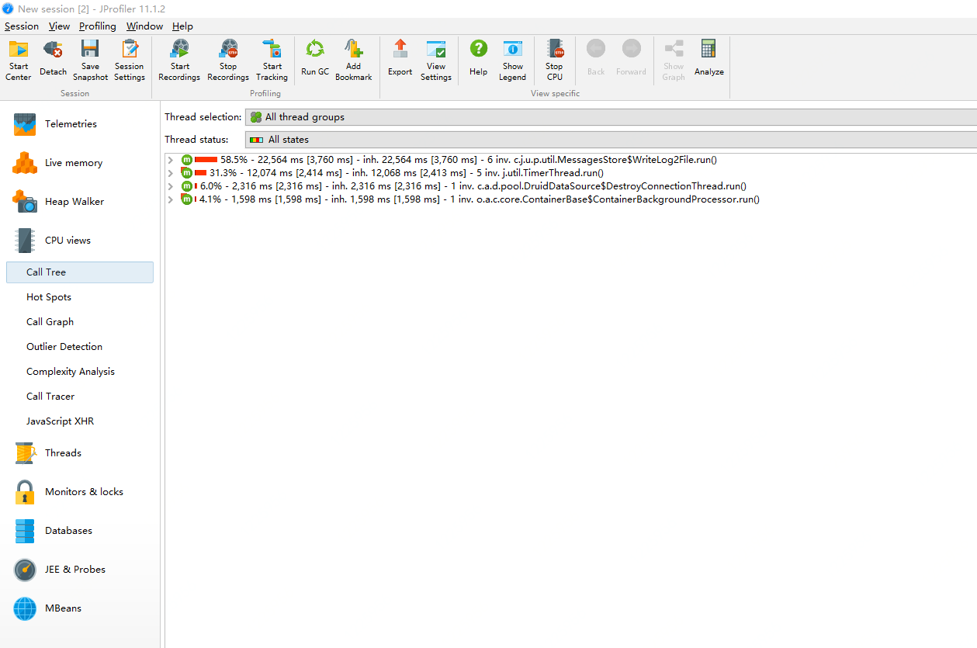Open the Start Center
Viewport: 977px width, 648px height.
point(19,60)
